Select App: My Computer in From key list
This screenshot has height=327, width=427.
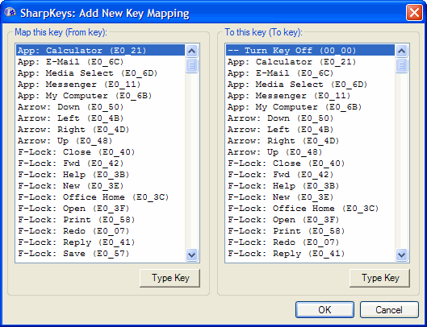click(100, 96)
